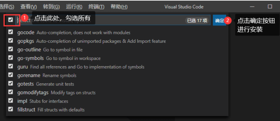Toggle the select-all checkbox at top
Screen dimensions: 280x121
(11, 20)
